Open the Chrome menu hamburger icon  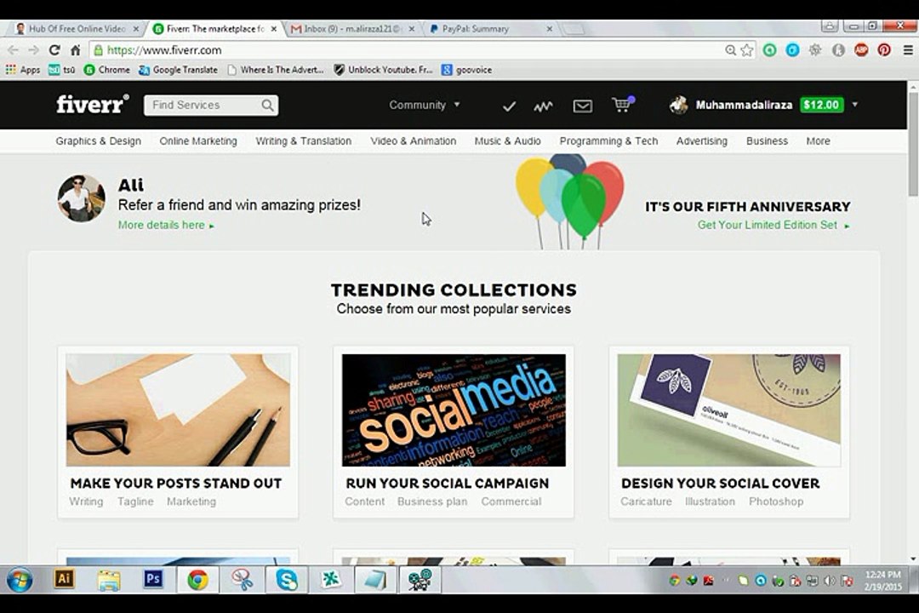tap(908, 50)
